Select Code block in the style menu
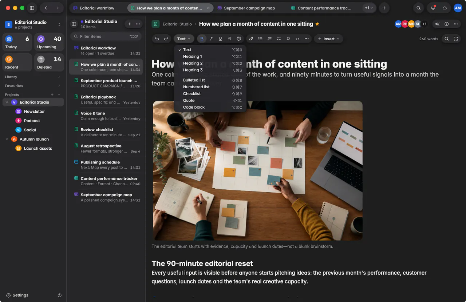 tap(210, 107)
